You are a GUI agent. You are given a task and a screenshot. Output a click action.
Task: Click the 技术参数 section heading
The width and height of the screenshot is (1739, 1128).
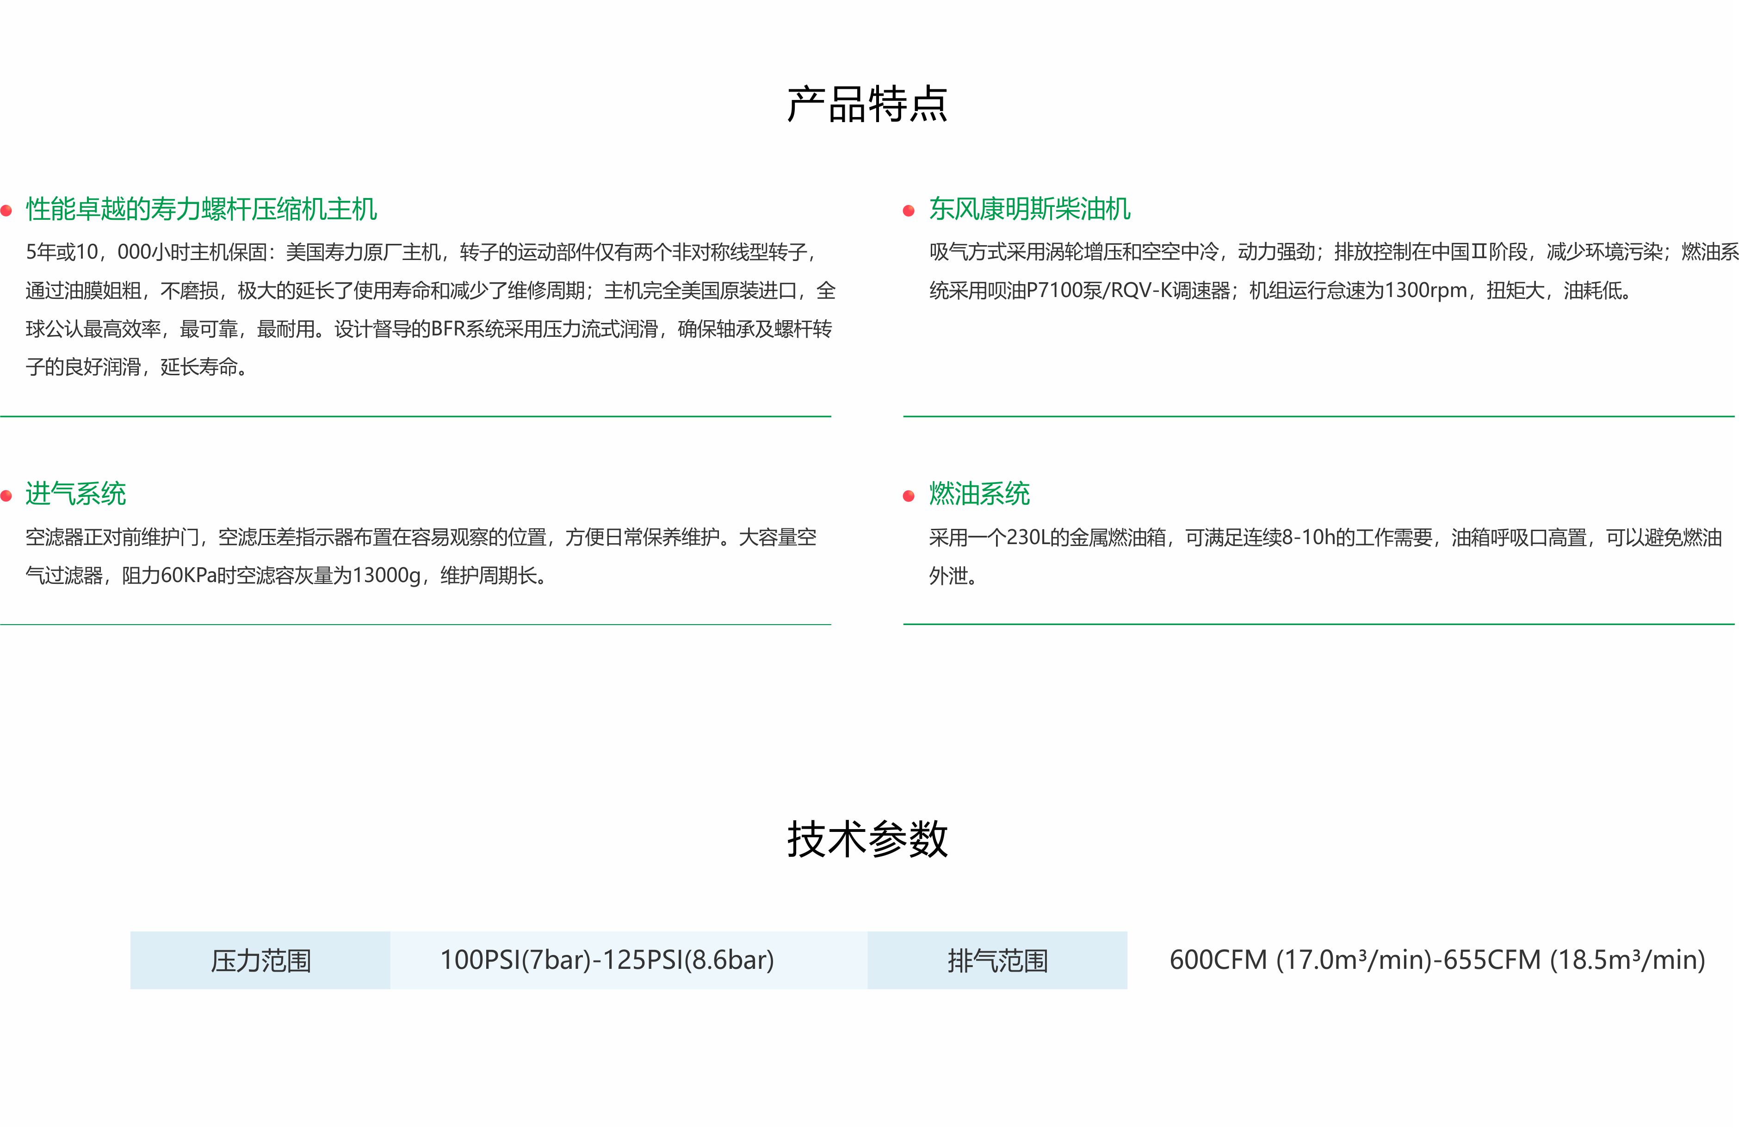click(x=867, y=839)
